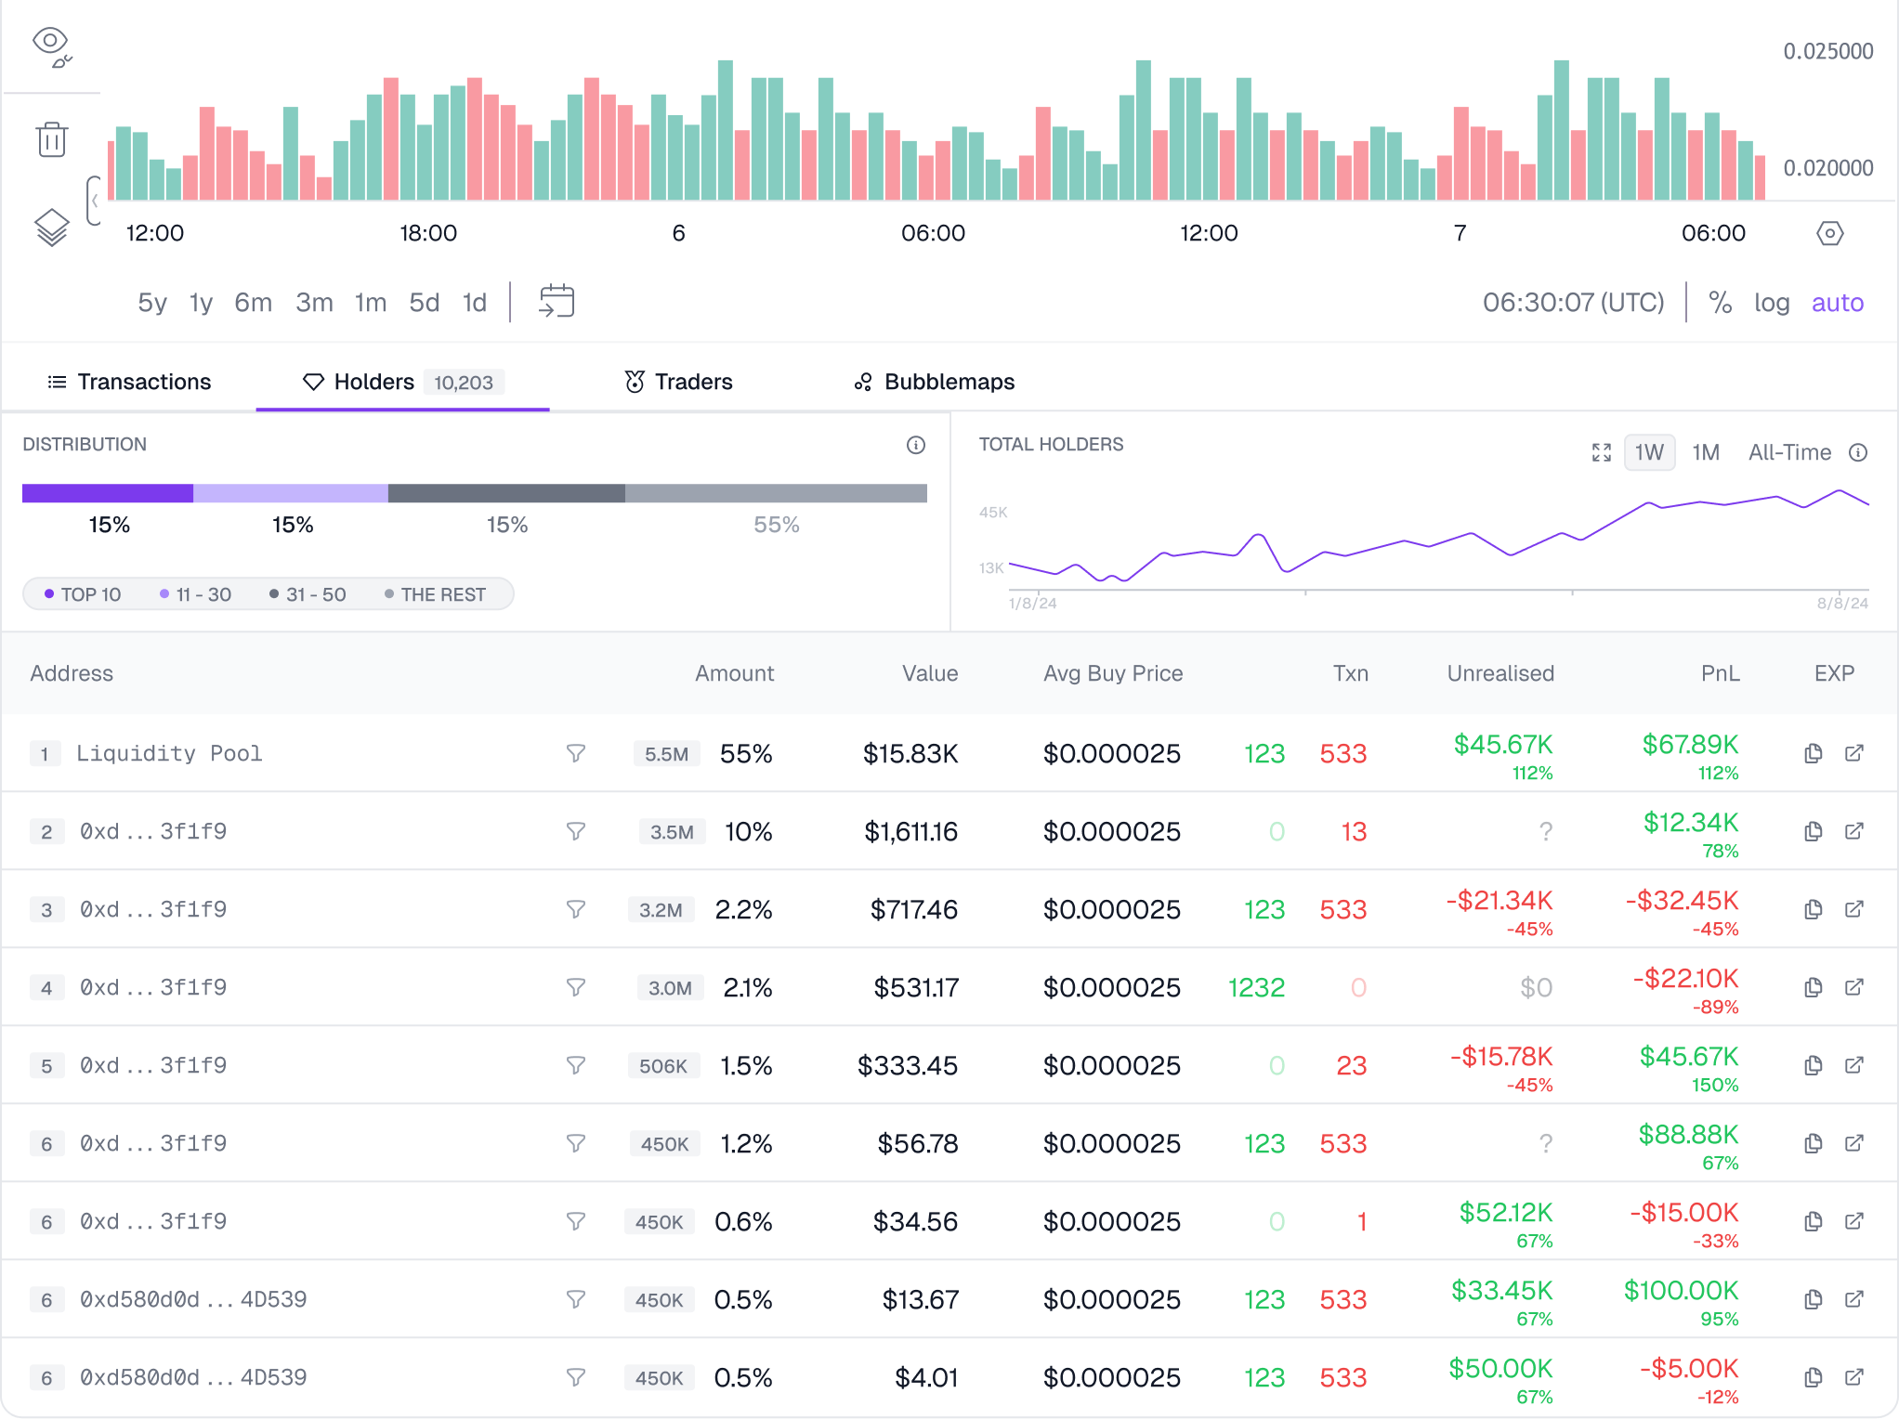Sort by PnL column header
Viewport: 1899px width, 1419px height.
[x=1721, y=673]
